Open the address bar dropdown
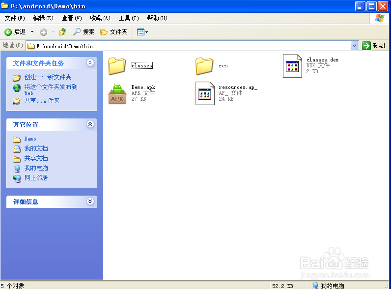This screenshot has width=391, height=289. click(354, 46)
